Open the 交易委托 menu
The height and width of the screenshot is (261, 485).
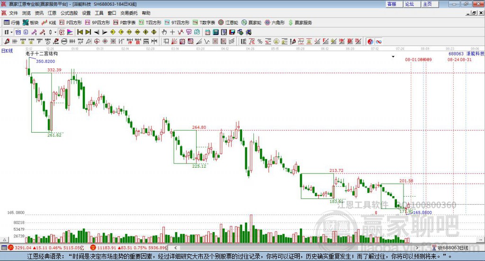coord(129,13)
